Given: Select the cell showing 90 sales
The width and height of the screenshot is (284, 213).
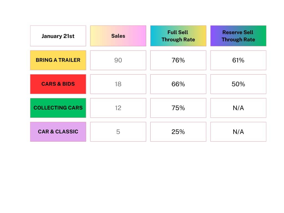Looking at the screenshot, I should point(118,60).
